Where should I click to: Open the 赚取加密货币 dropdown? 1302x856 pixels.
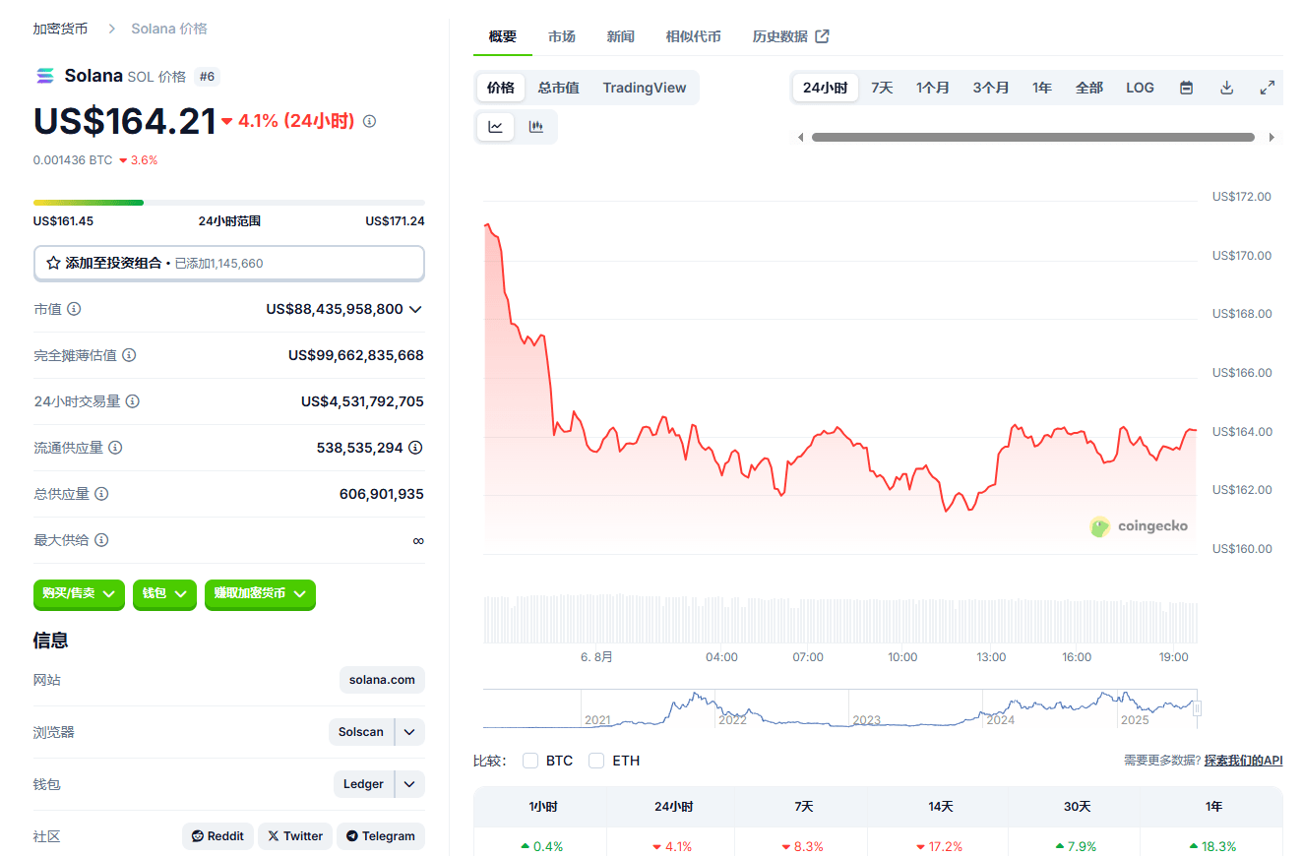tap(260, 594)
